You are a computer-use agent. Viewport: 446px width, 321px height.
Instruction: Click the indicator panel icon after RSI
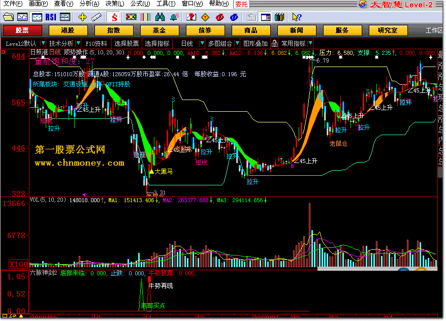[65, 17]
